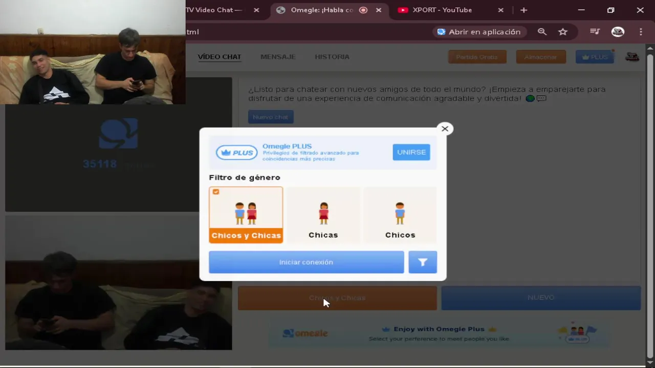Click Abrir en aplicación in the address bar
655x368 pixels.
coord(478,32)
